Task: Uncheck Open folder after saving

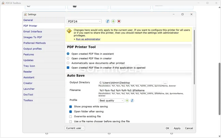Action: pos(70,112)
